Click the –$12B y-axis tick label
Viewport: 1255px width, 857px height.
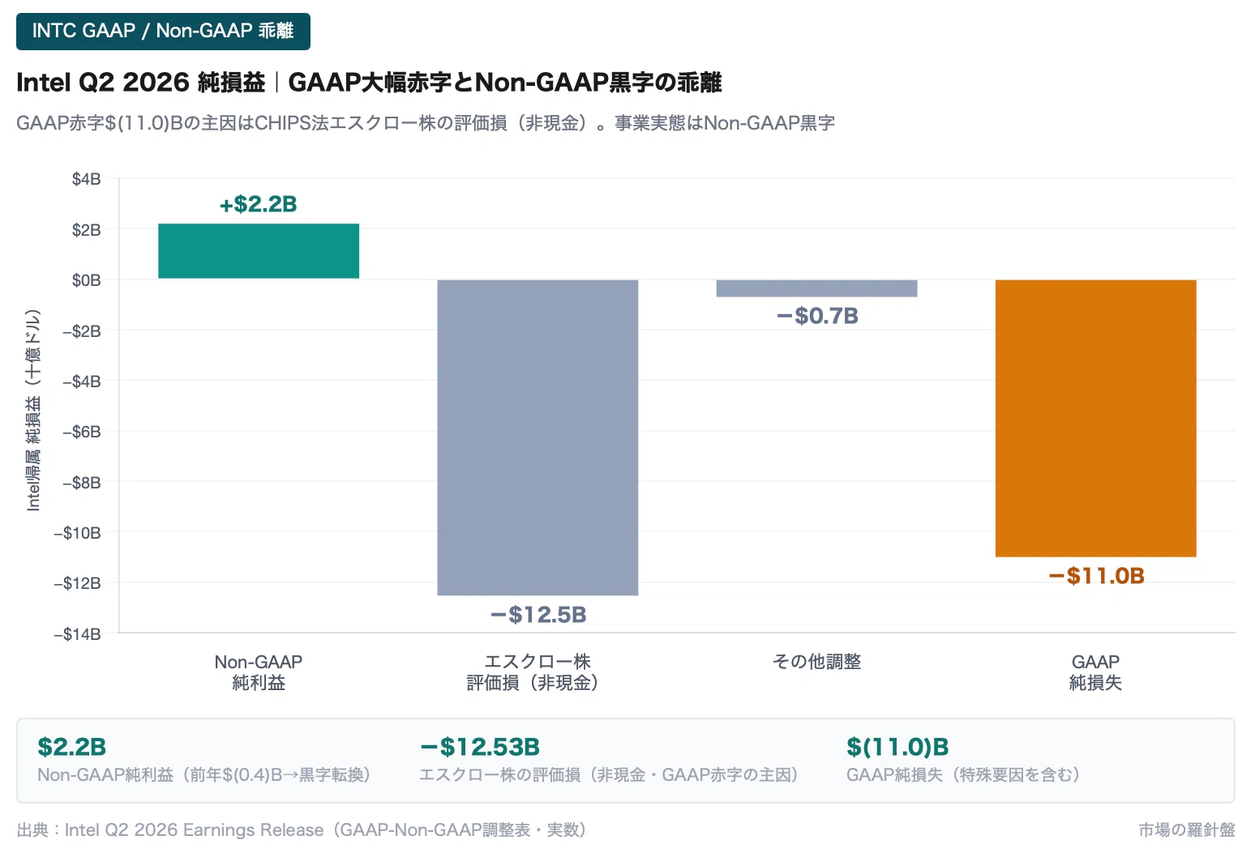(x=78, y=583)
